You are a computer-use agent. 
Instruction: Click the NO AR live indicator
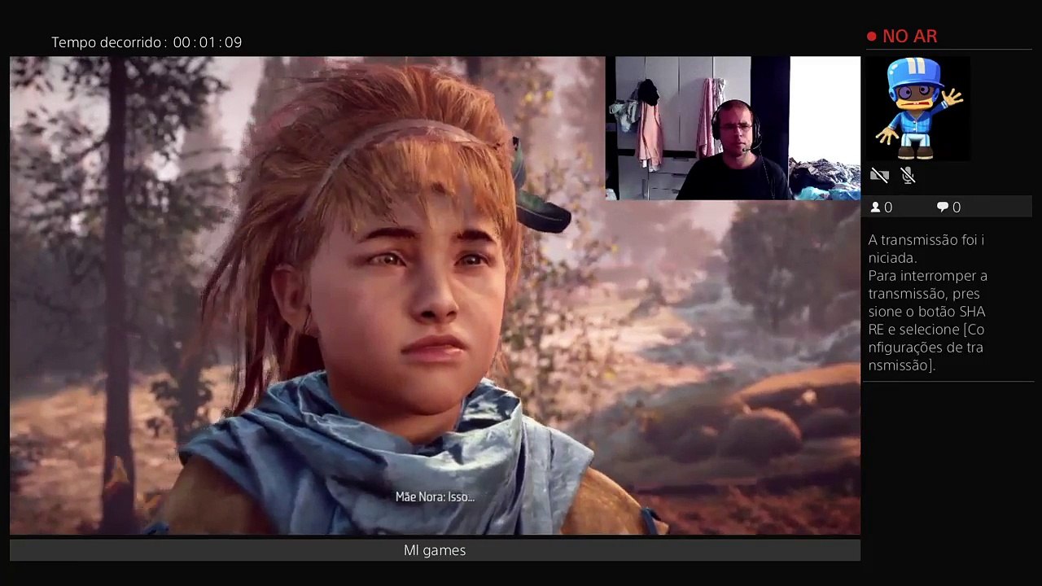(902, 37)
